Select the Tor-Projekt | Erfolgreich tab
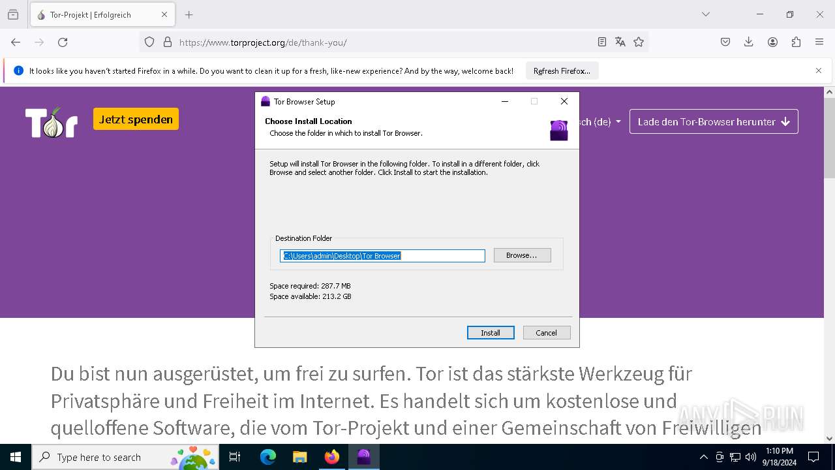 (102, 14)
